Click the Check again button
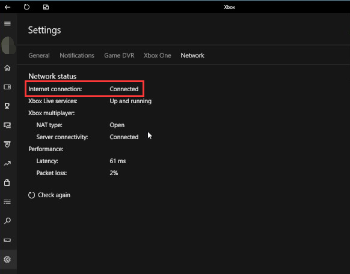This screenshot has height=274, width=350. tap(49, 195)
